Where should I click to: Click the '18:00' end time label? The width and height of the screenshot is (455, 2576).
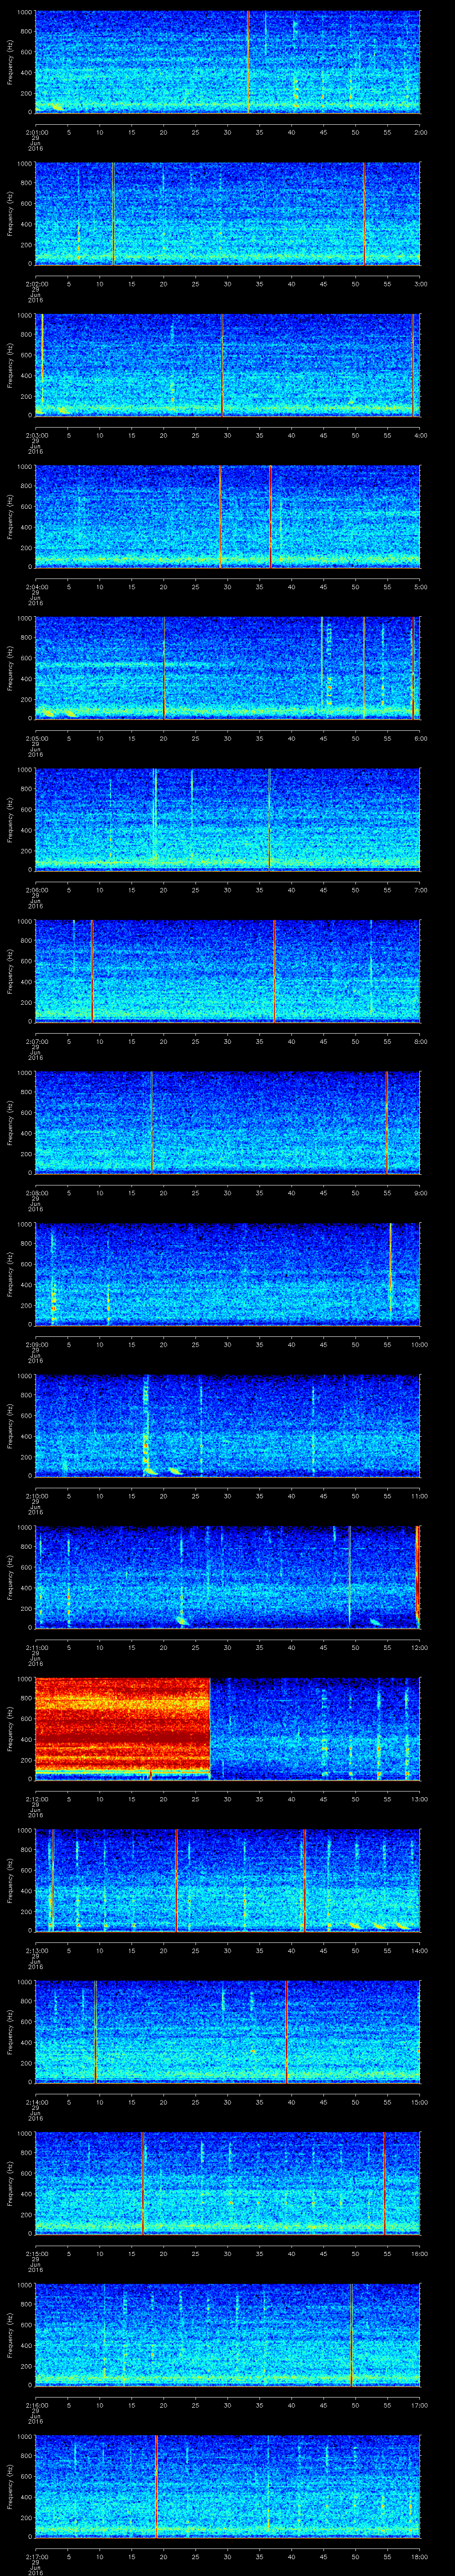[x=419, y=2558]
